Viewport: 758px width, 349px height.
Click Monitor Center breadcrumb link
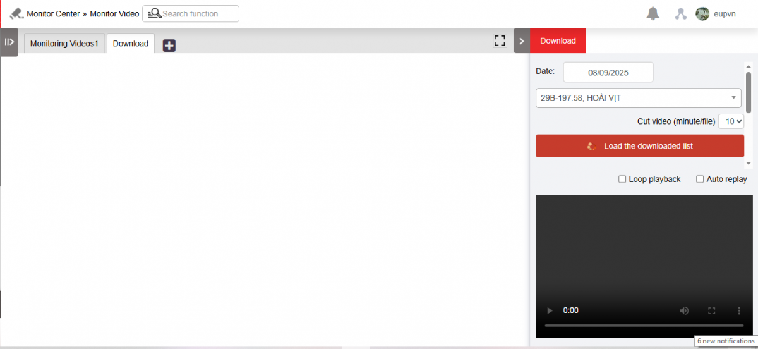point(53,13)
